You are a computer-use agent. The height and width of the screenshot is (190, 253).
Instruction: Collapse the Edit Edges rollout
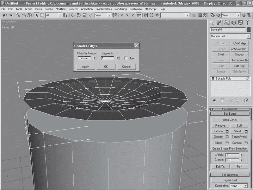[x=230, y=114]
